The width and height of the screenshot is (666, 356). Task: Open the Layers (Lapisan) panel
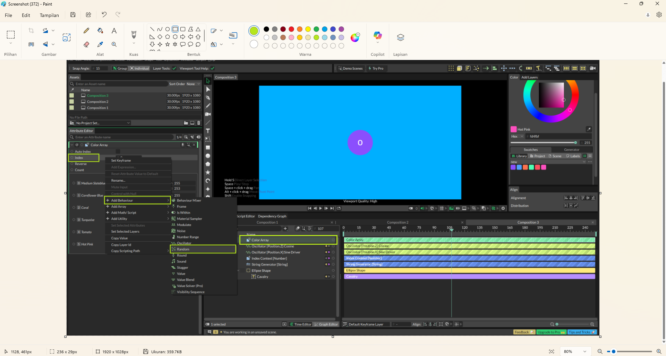(400, 37)
